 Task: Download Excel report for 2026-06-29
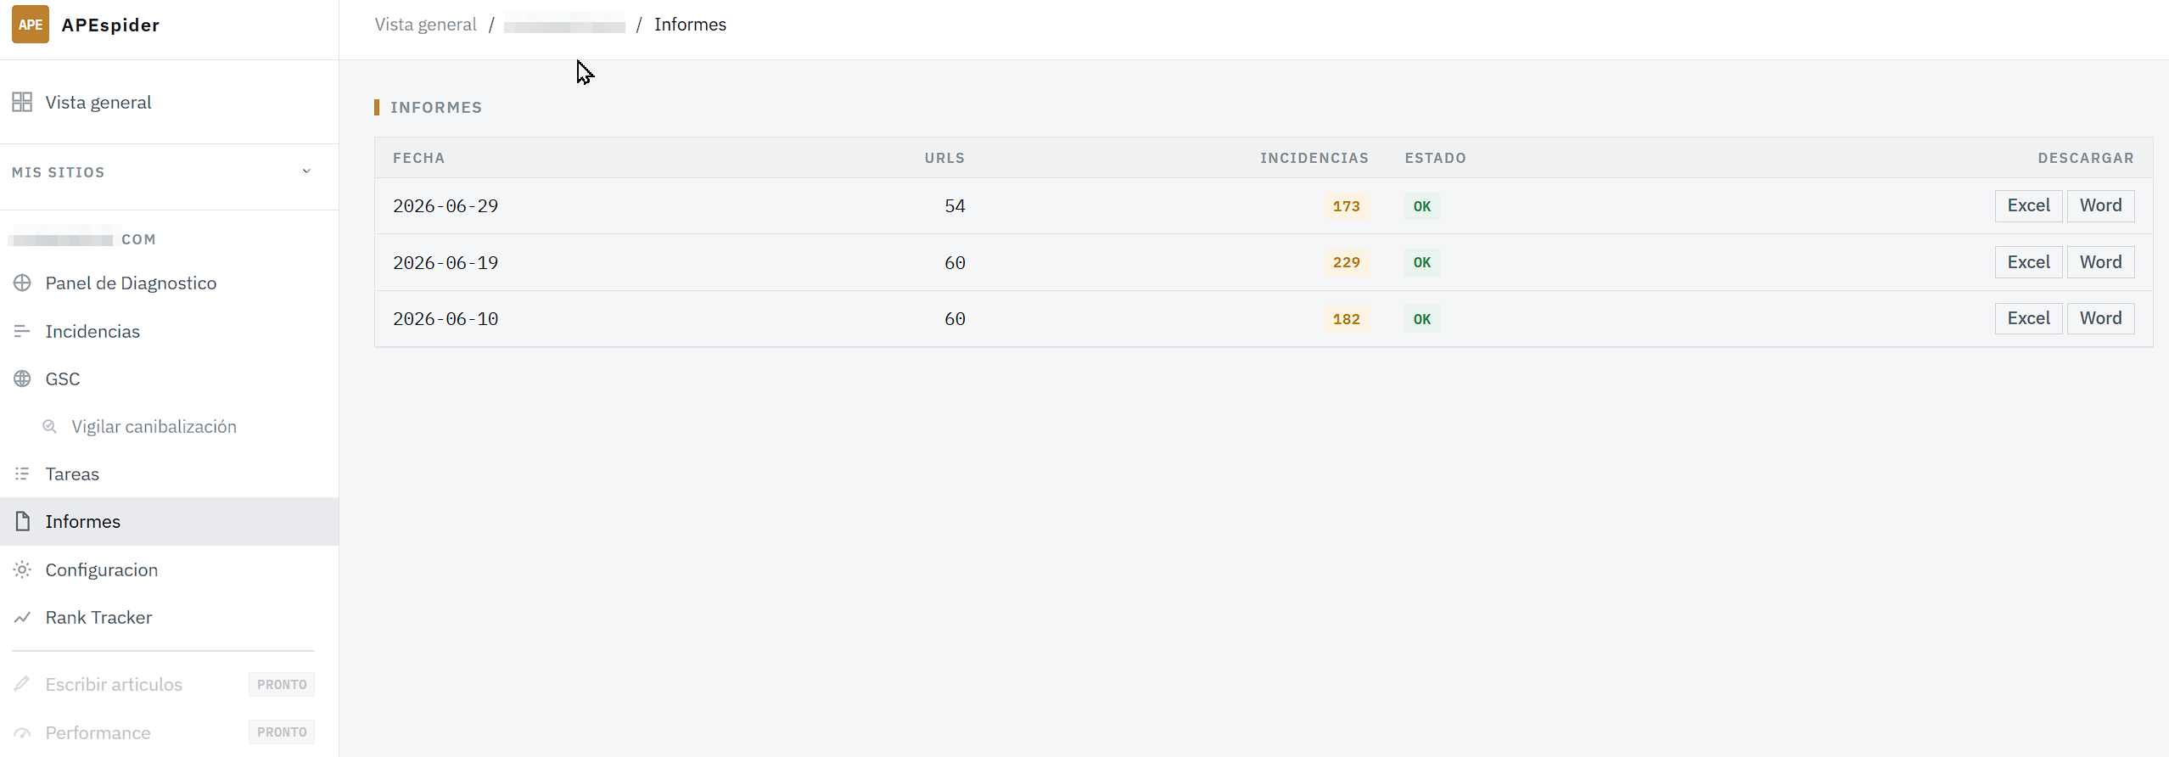coord(2028,205)
